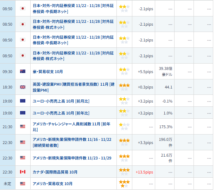The width and height of the screenshot is (215, 190).
Task: Click the EU flag for ユーロ・小売売上高 [前月比]
Action: (x=23, y=101)
